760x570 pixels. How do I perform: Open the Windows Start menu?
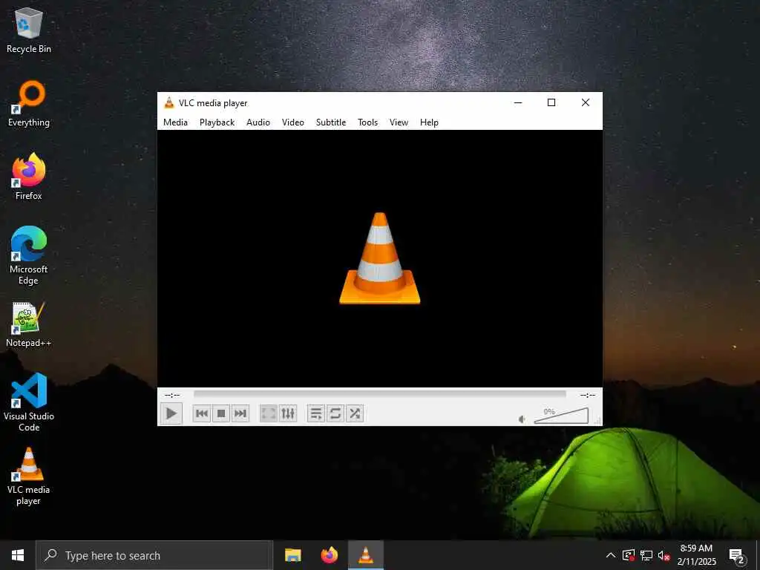click(18, 555)
